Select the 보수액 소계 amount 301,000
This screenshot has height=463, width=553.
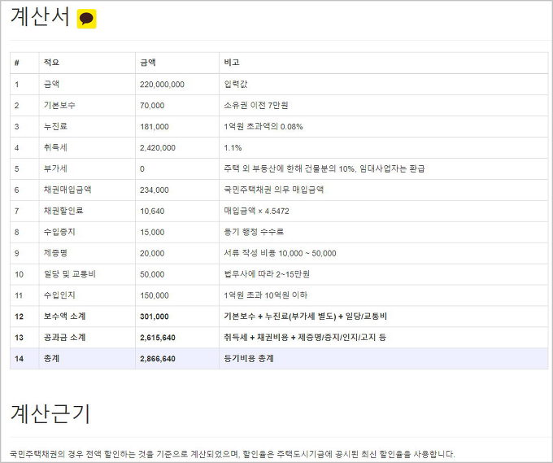pyautogui.click(x=155, y=316)
